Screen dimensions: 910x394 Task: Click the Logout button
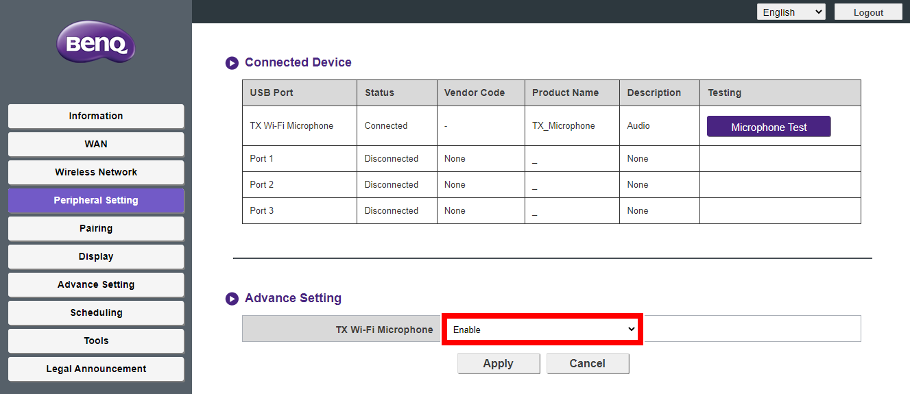point(868,12)
